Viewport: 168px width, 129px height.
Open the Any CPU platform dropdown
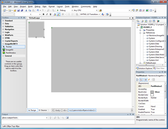tap(97, 10)
